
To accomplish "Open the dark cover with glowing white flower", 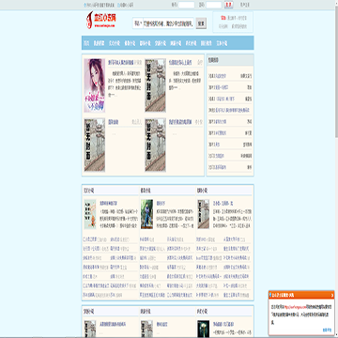I will (x=203, y=329).
